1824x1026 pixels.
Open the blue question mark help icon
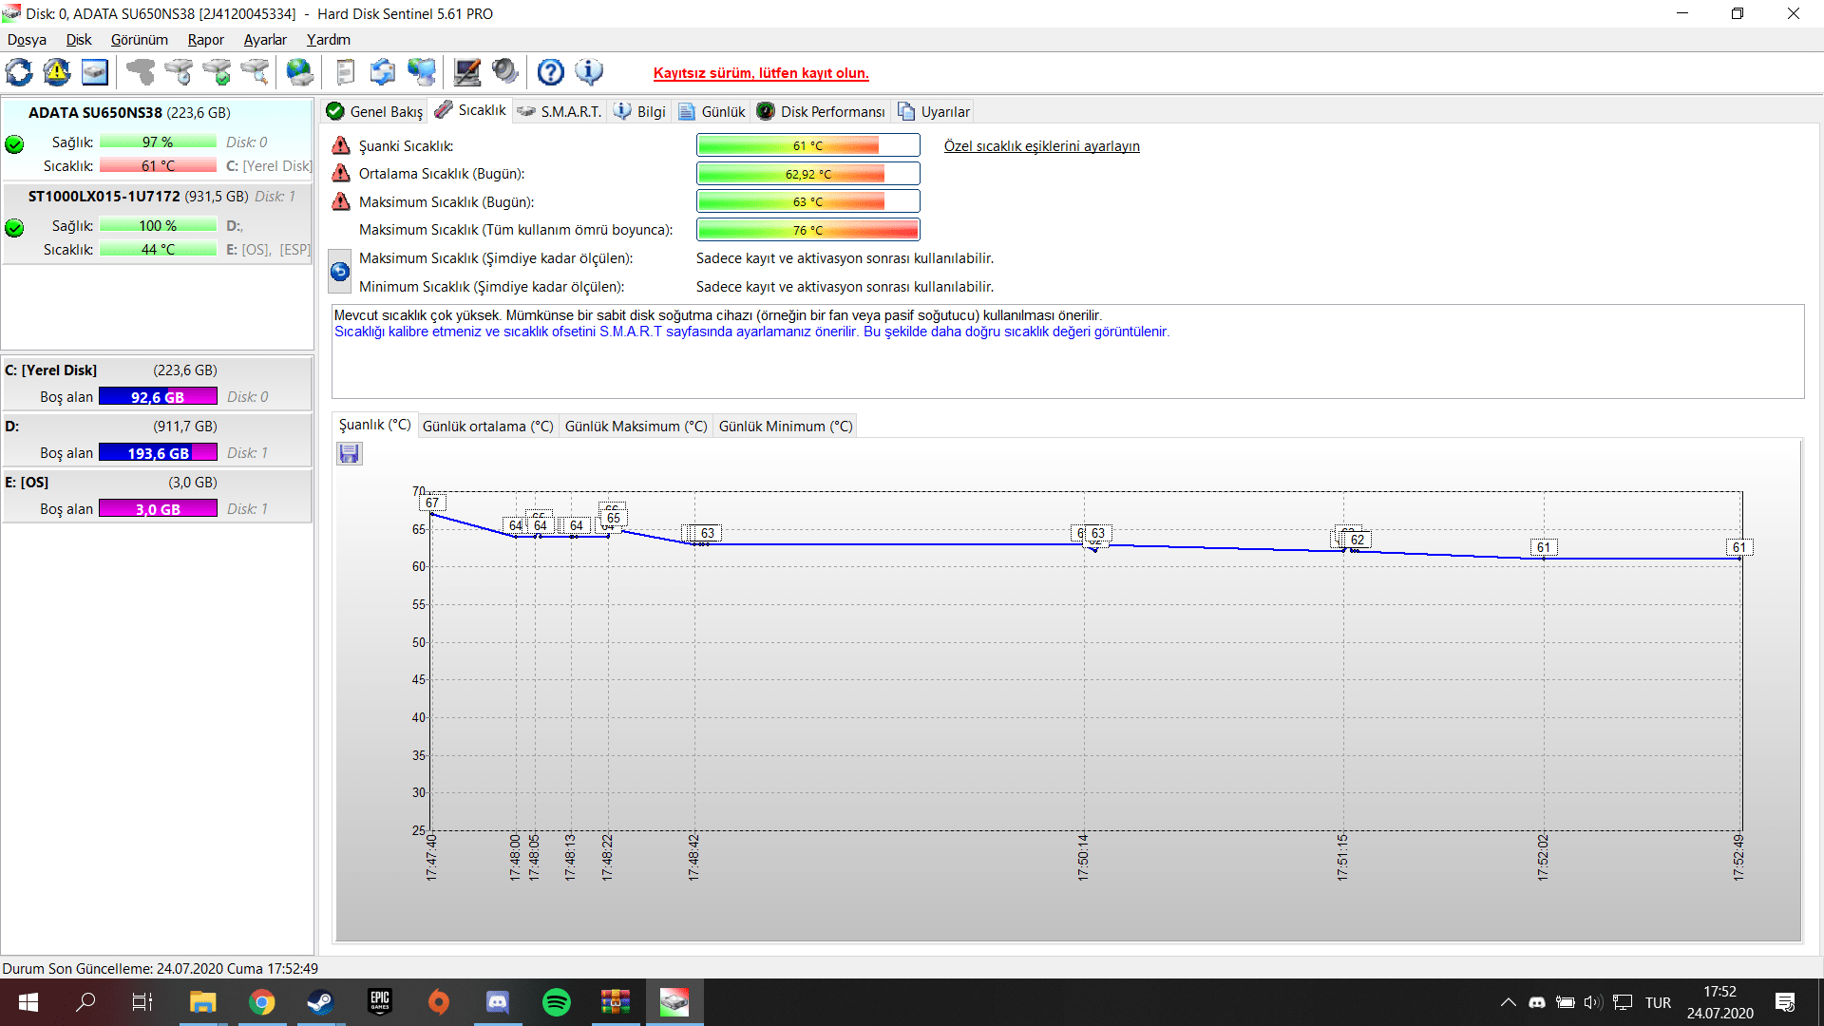tap(550, 72)
